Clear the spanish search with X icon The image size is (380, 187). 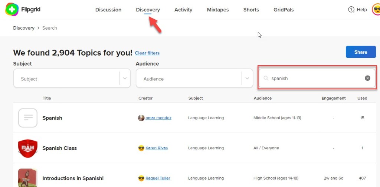coord(368,78)
